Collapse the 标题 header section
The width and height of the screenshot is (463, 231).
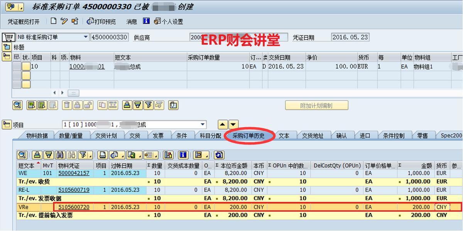click(7, 47)
